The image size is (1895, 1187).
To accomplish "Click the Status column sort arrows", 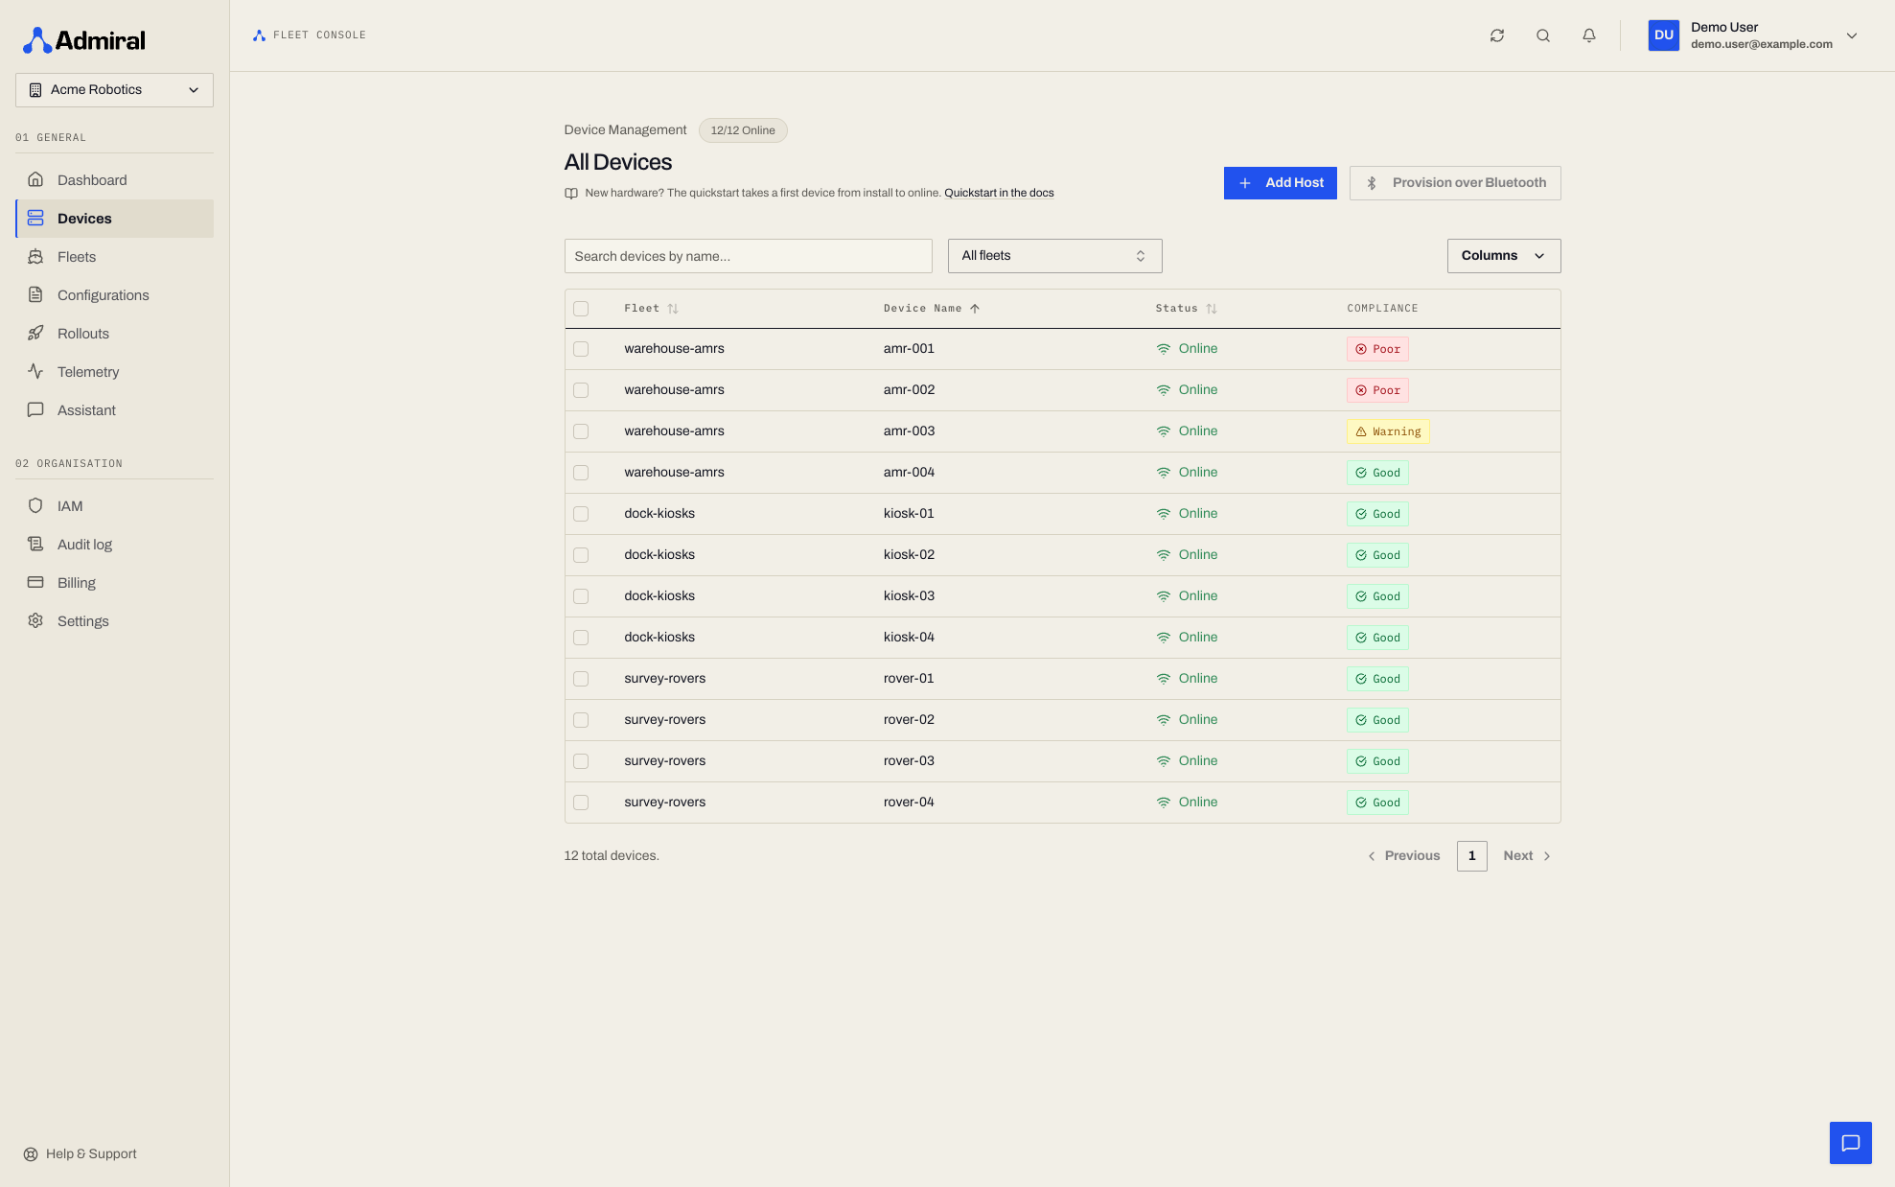I will click(x=1212, y=309).
